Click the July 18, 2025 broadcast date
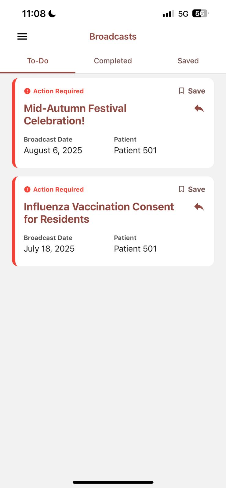The image size is (226, 488). [x=49, y=249]
